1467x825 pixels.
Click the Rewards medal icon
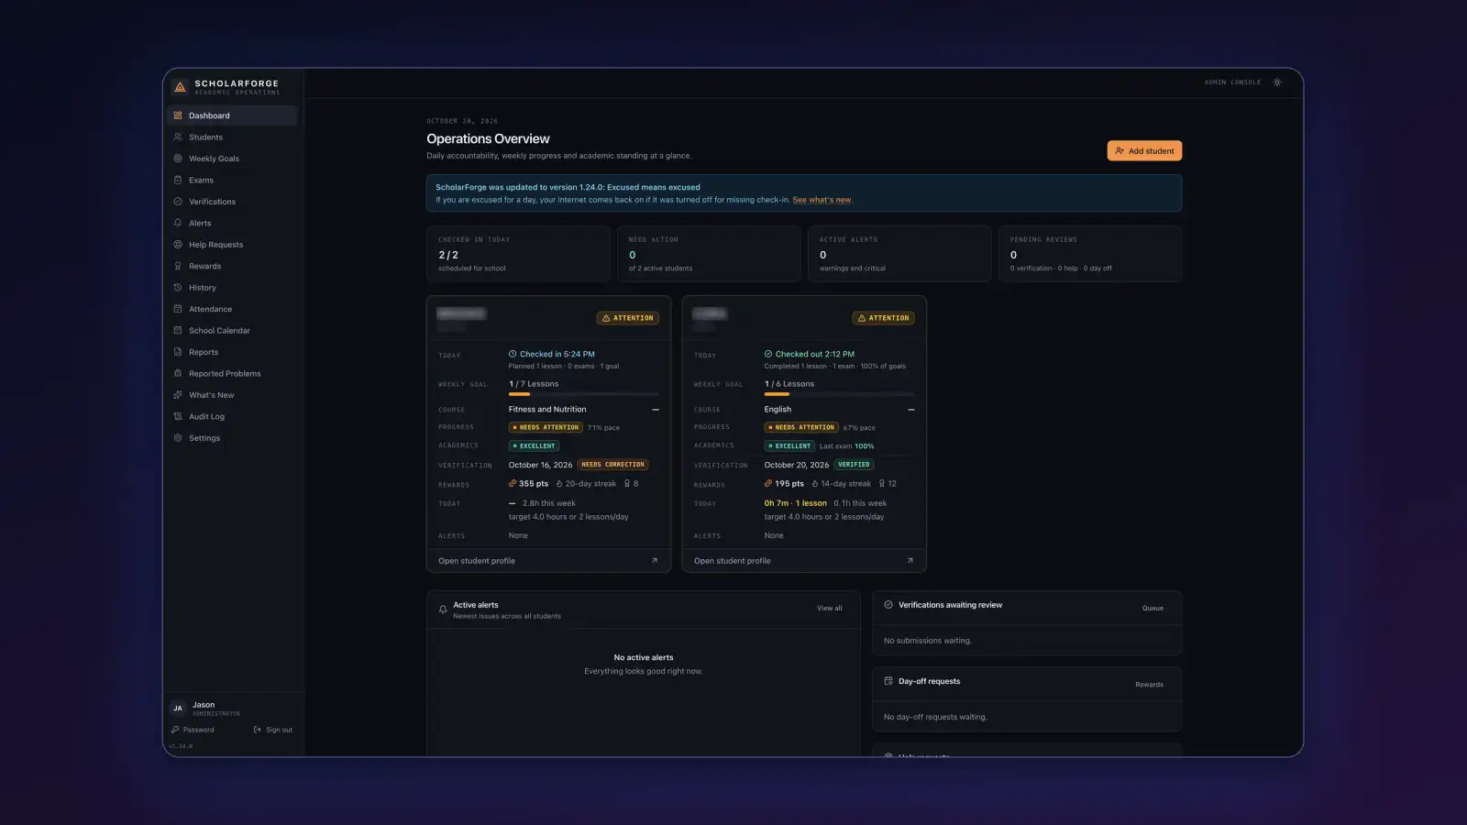pyautogui.click(x=178, y=266)
